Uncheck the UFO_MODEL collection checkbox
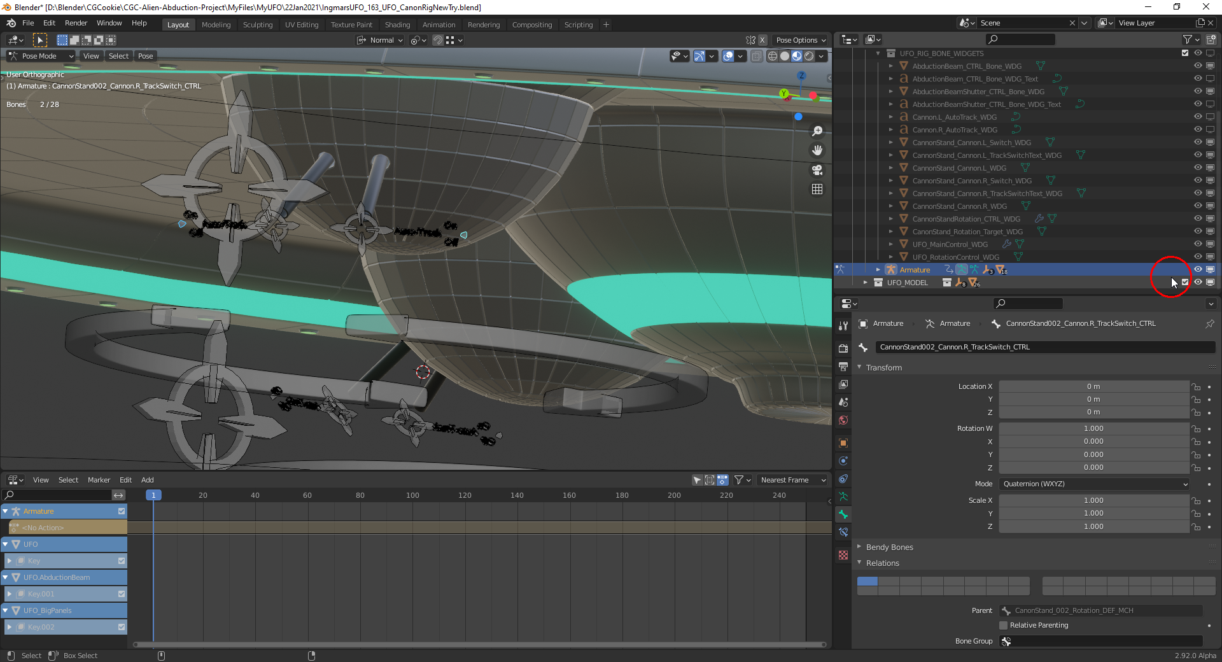The width and height of the screenshot is (1222, 662). pyautogui.click(x=1185, y=282)
